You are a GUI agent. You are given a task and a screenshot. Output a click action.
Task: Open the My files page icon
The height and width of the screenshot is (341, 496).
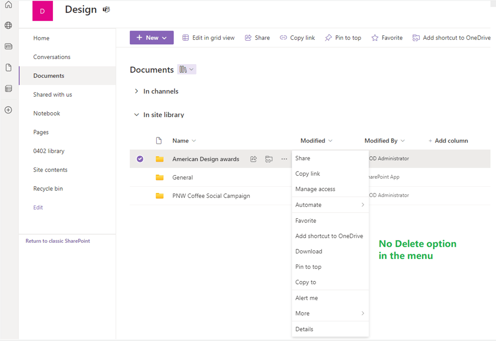click(x=9, y=68)
